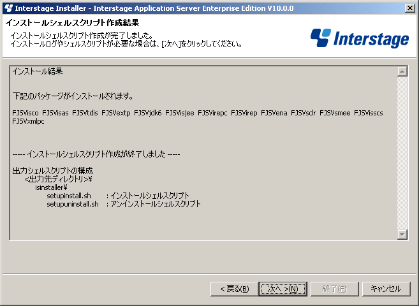Screen dimensions: 419x306
Task: Click the vertical scrollbar track of results
Action: (x=402, y=153)
